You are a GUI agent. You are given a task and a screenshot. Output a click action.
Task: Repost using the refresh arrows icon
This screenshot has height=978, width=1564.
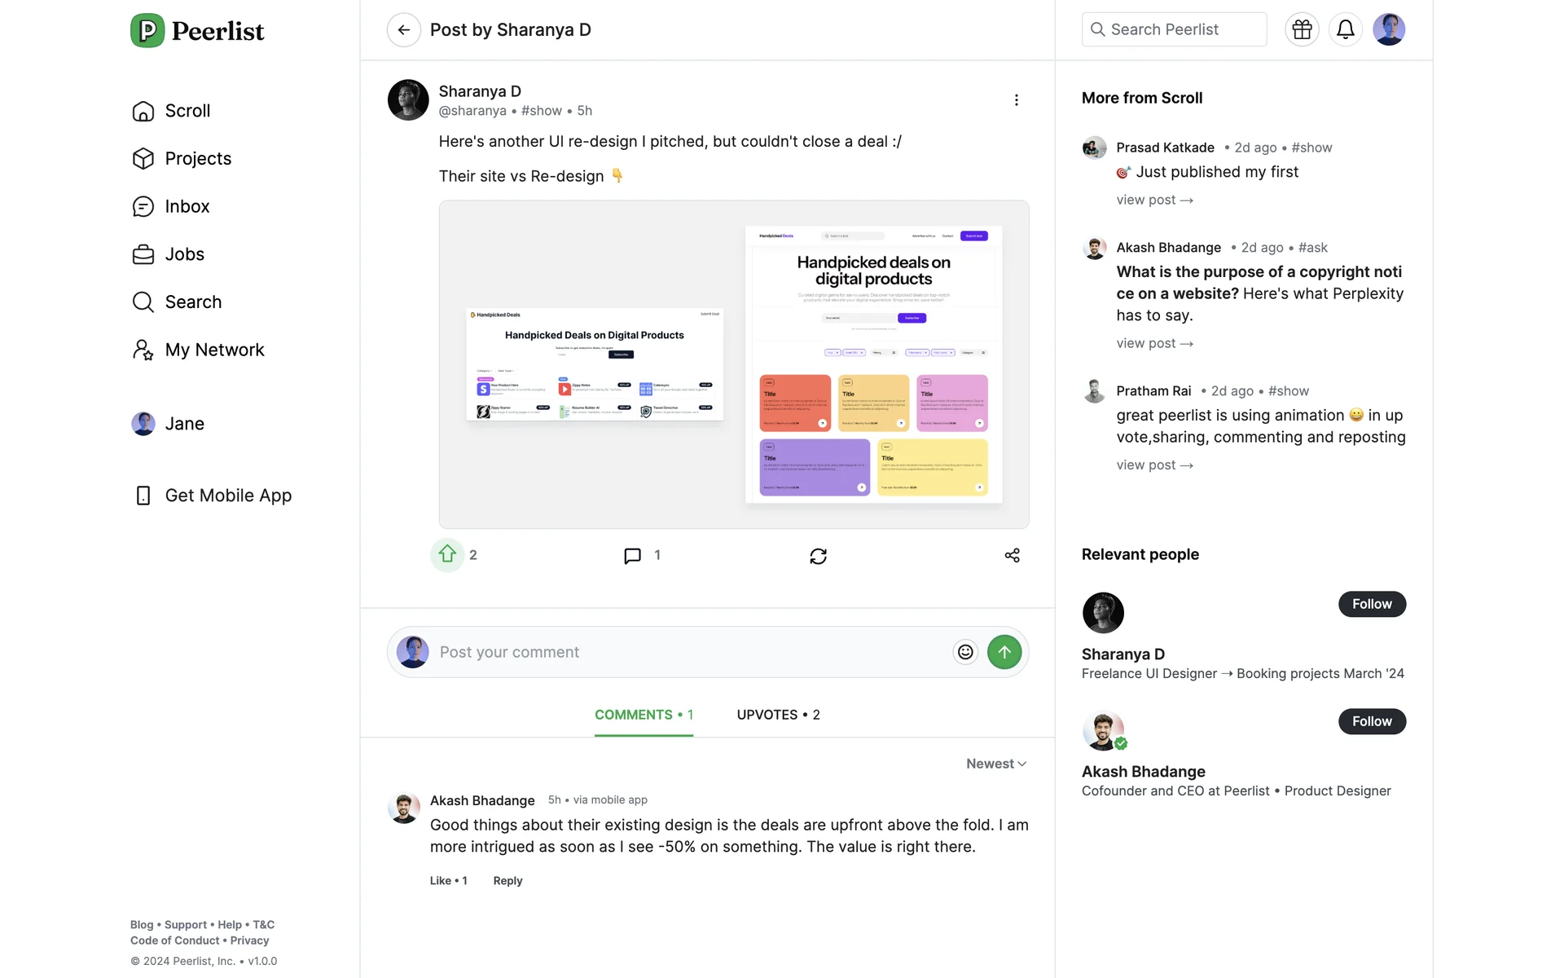tap(818, 556)
